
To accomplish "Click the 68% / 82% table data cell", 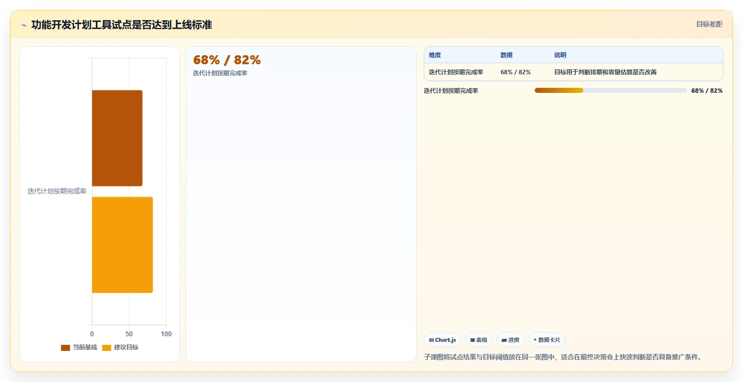I will [516, 72].
